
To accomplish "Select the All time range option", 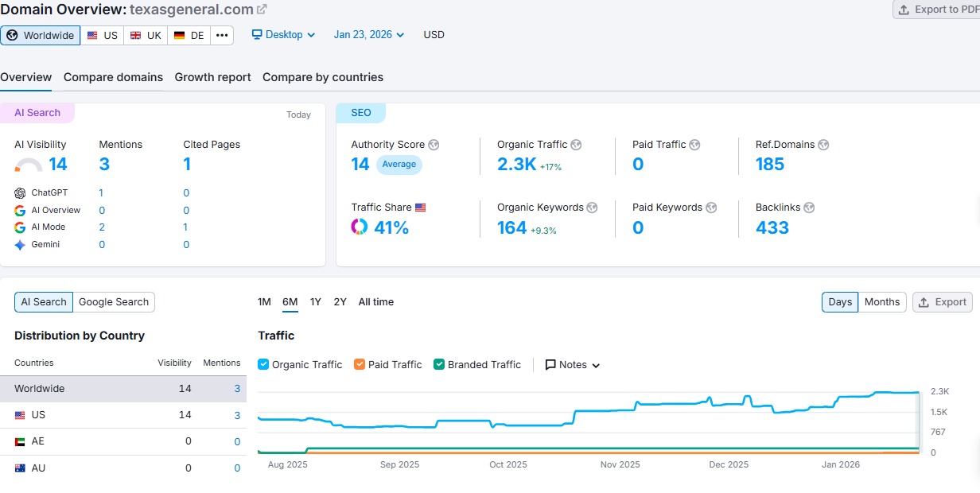I will [x=375, y=302].
